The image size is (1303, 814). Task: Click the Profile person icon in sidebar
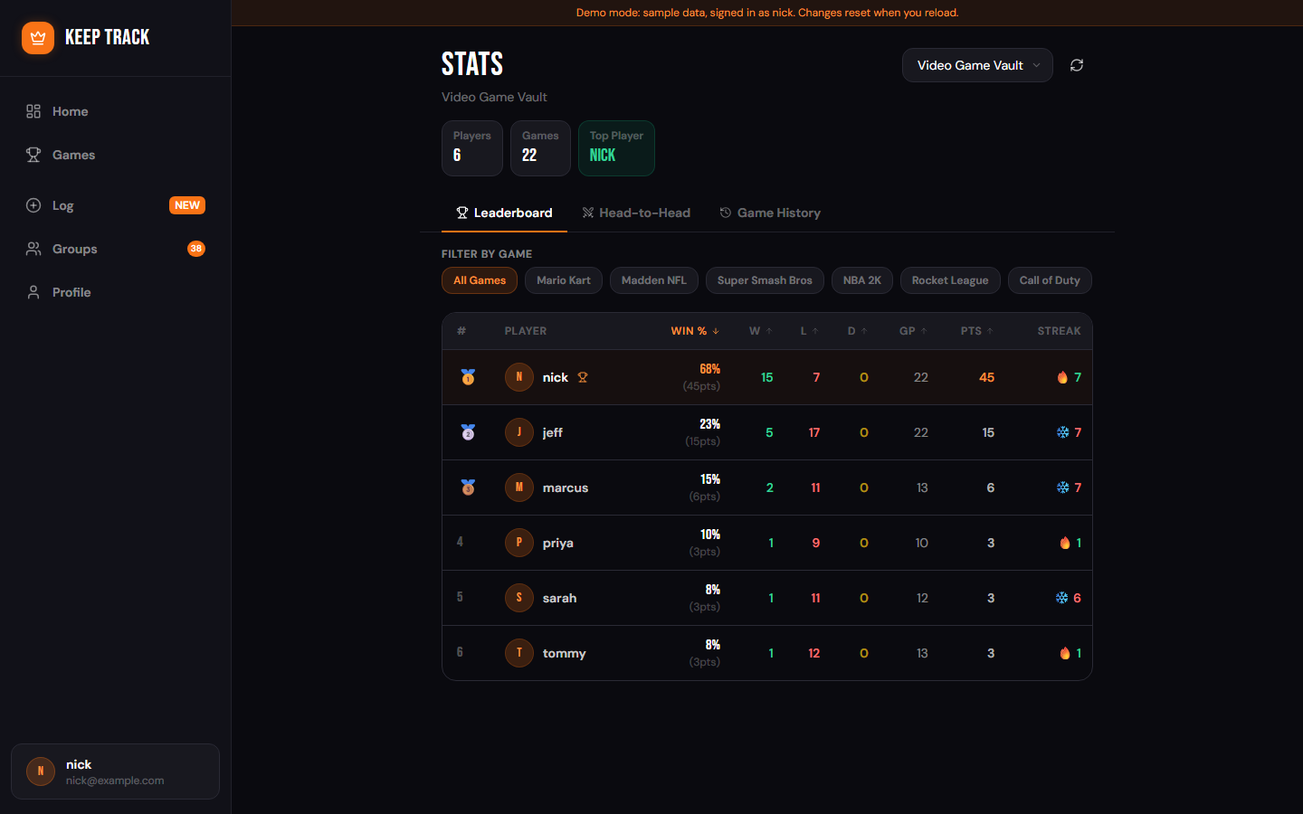coord(33,292)
